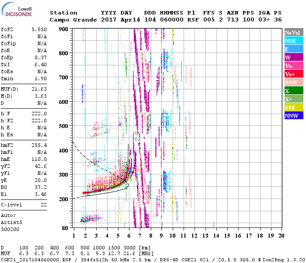
Task: Click the 900 km height axis label
Action: pyautogui.click(x=63, y=29)
